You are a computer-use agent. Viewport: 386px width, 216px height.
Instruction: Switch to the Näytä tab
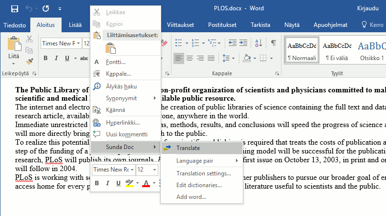click(x=292, y=25)
